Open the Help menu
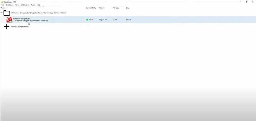Screen dimensions: 256x121 point(38,5)
